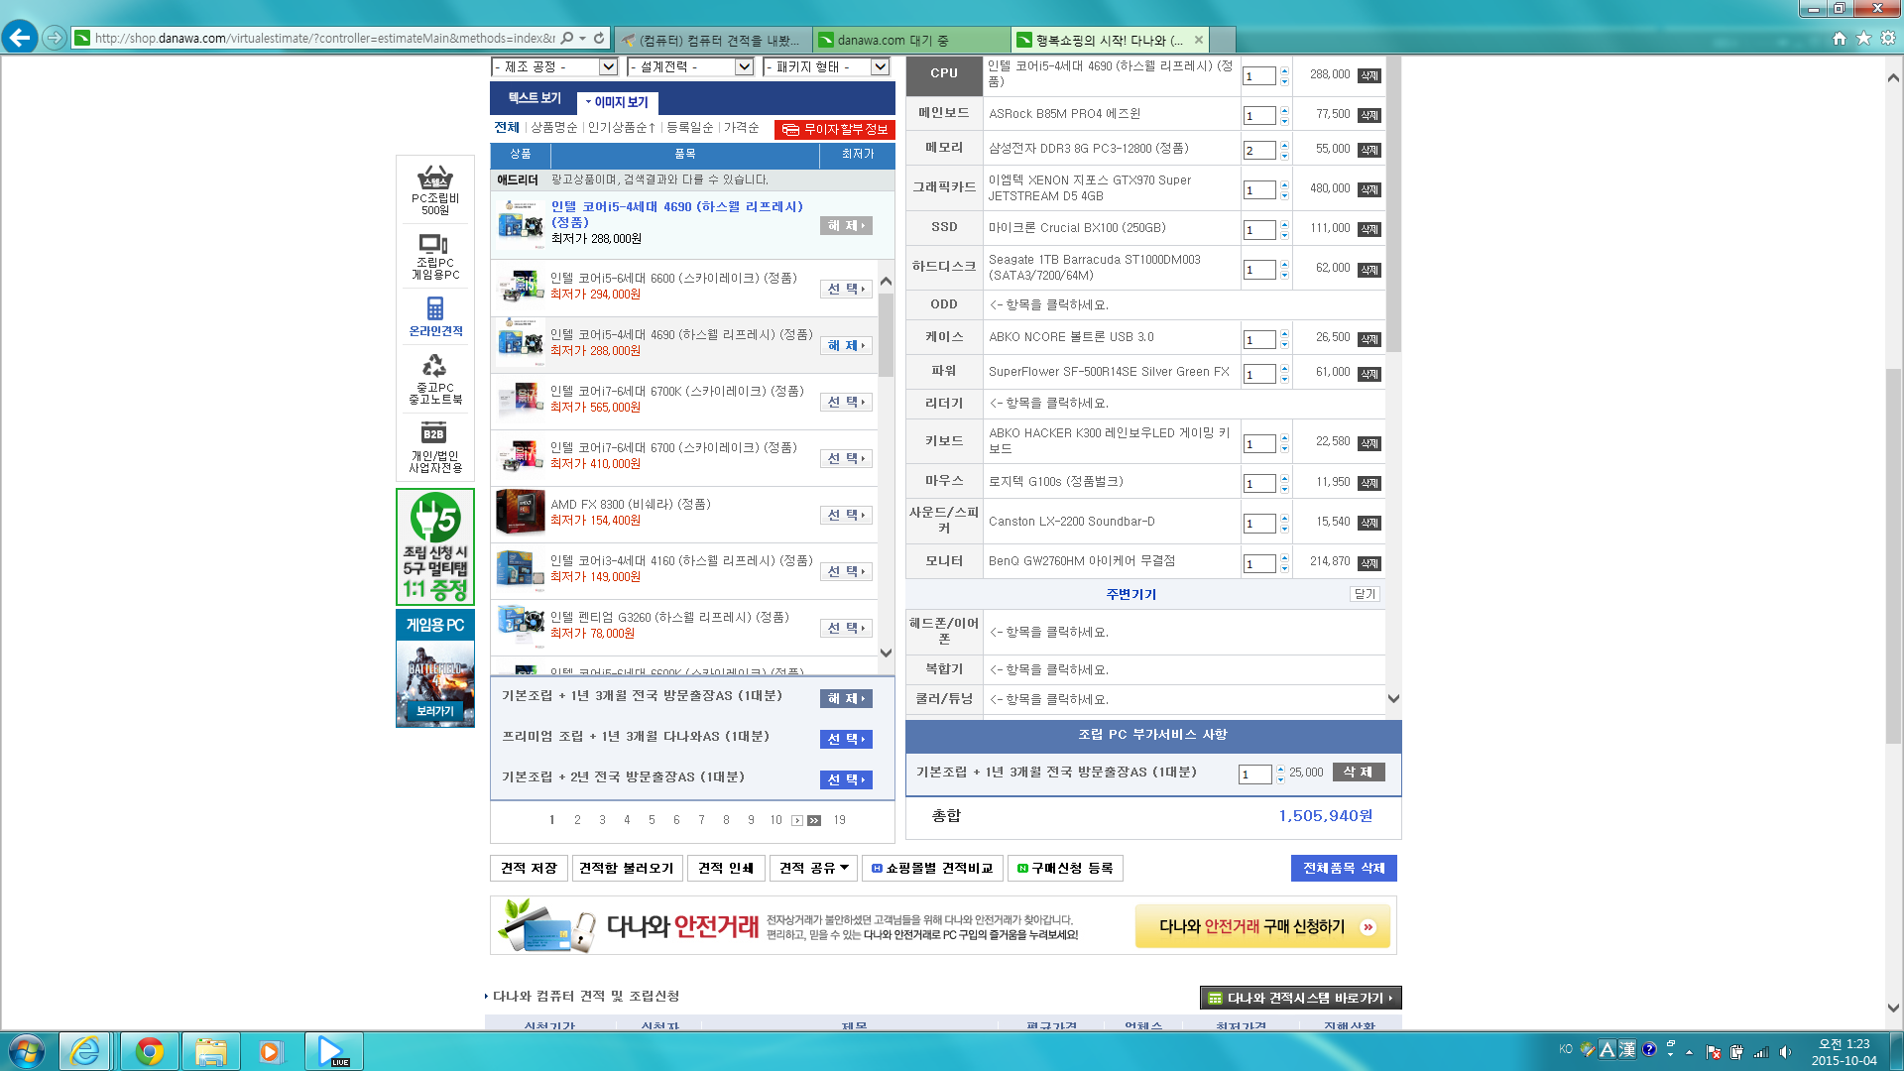Select the 온라인견적 calculator icon
The width and height of the screenshot is (1904, 1071).
pyautogui.click(x=434, y=308)
